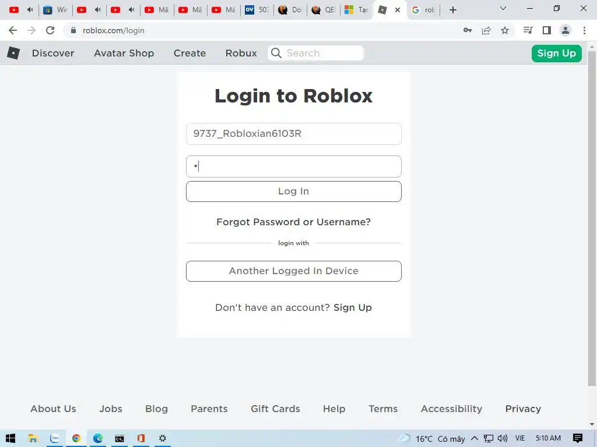This screenshot has height=447, width=597.
Task: Click the password input field
Action: point(294,166)
